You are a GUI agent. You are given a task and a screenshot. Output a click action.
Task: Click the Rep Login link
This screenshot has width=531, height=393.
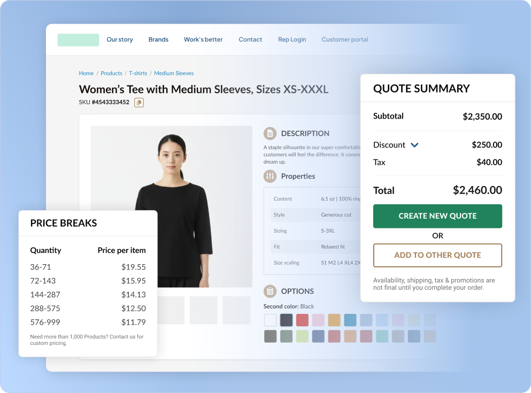click(291, 39)
